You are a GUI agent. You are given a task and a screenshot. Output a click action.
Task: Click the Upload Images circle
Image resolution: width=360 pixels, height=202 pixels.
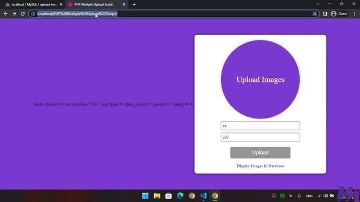(260, 80)
